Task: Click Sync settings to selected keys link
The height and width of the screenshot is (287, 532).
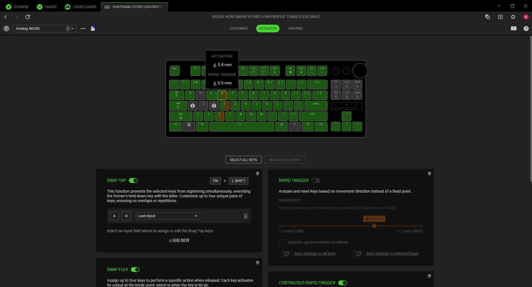Action: pos(392,254)
